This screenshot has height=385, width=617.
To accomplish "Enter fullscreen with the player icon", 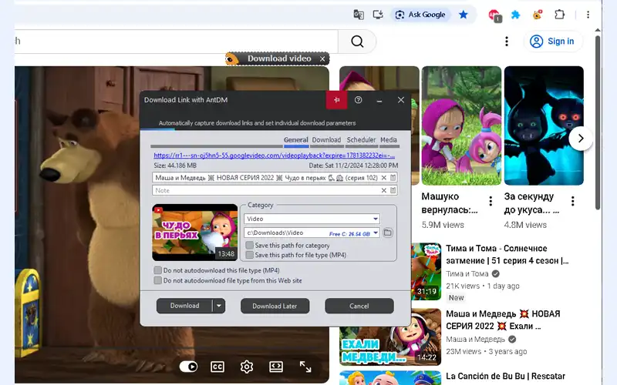I will [305, 367].
